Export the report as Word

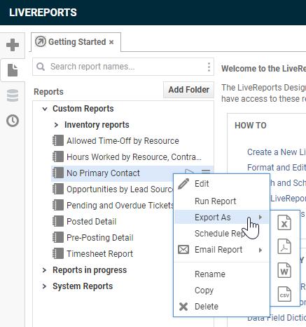click(284, 270)
